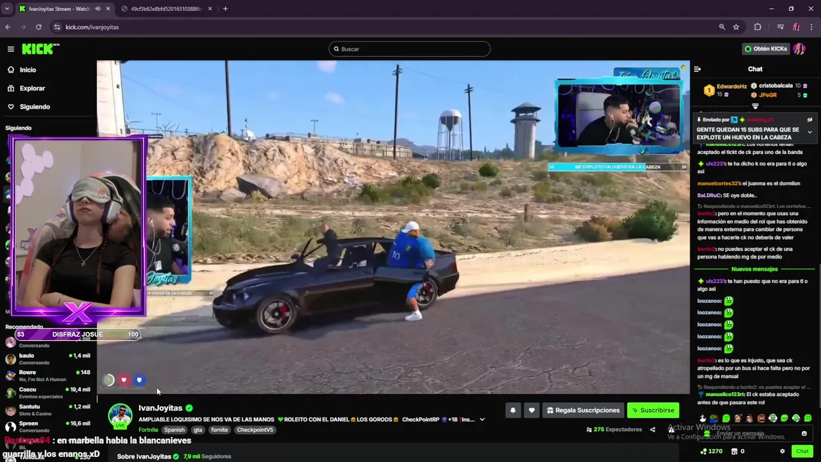Click the Buscar search field
This screenshot has width=821, height=462.
[409, 49]
